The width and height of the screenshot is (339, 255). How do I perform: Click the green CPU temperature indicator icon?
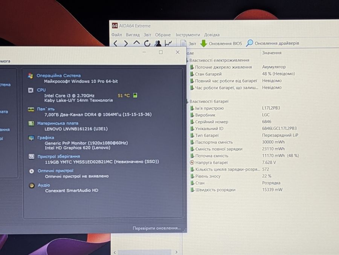pyautogui.click(x=135, y=95)
